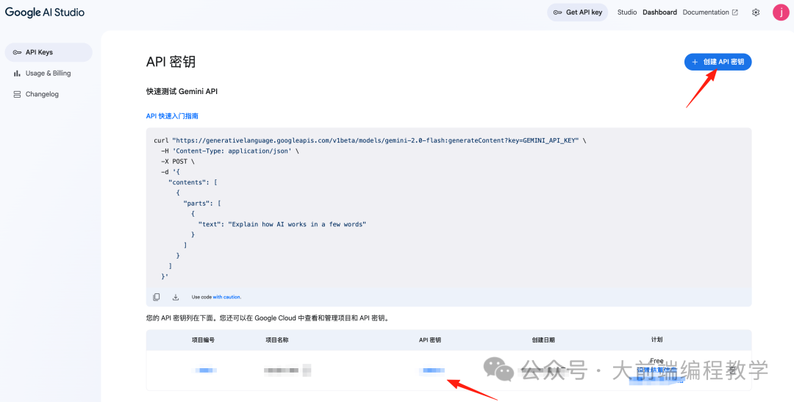Click the Google AI Studio logo
794x402 pixels.
(45, 12)
